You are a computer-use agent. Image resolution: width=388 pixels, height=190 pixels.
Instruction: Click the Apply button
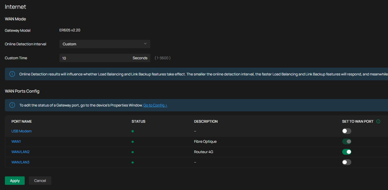[x=15, y=181]
